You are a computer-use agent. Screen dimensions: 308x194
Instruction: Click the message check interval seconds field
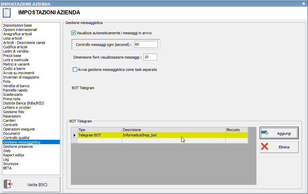coord(145,45)
